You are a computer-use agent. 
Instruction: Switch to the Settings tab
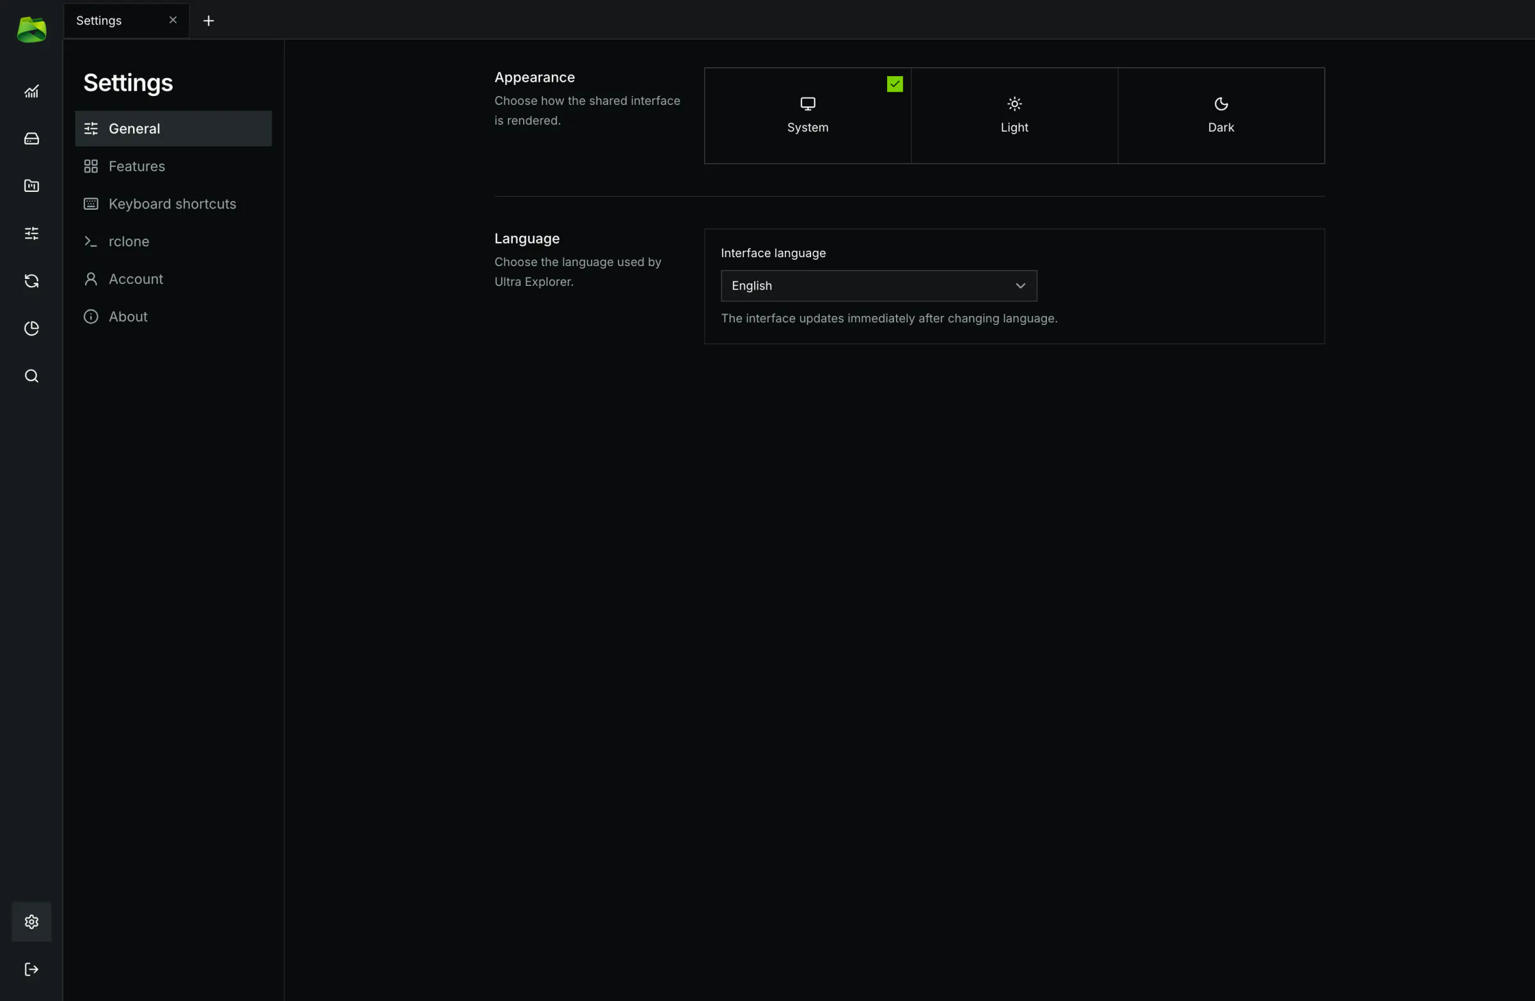click(x=127, y=20)
